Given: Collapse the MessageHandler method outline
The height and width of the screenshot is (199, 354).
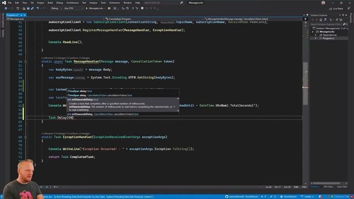Looking at the screenshot, I should click(x=25, y=61).
